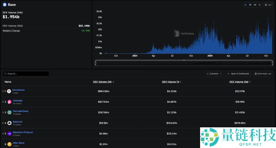This screenshot has height=148, width=276.
Task: Click the protocol Search field
Action: pos(27,74)
